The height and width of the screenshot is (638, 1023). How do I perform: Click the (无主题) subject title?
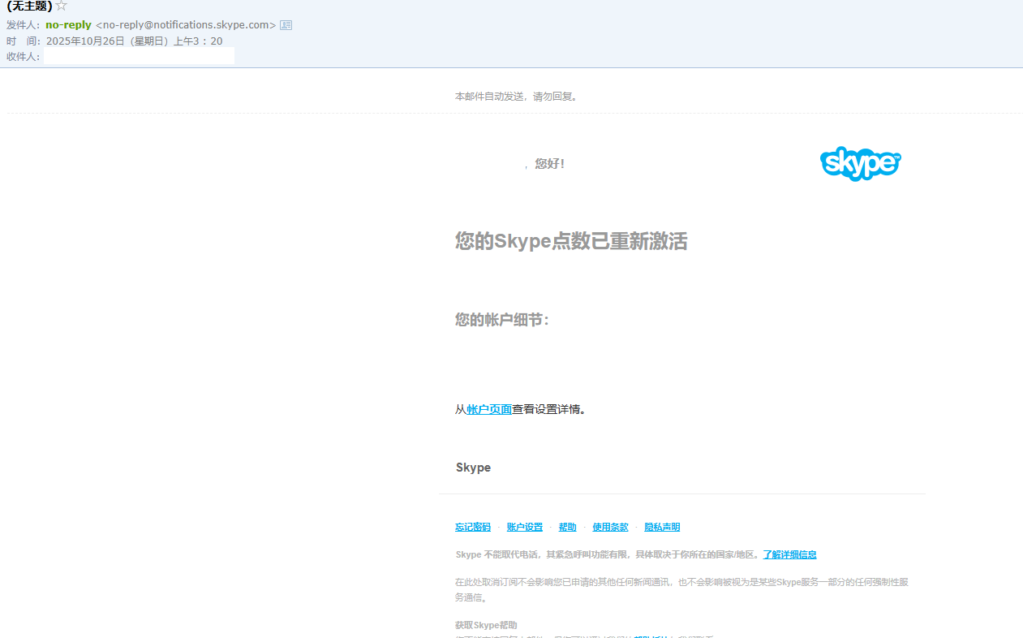(x=28, y=6)
